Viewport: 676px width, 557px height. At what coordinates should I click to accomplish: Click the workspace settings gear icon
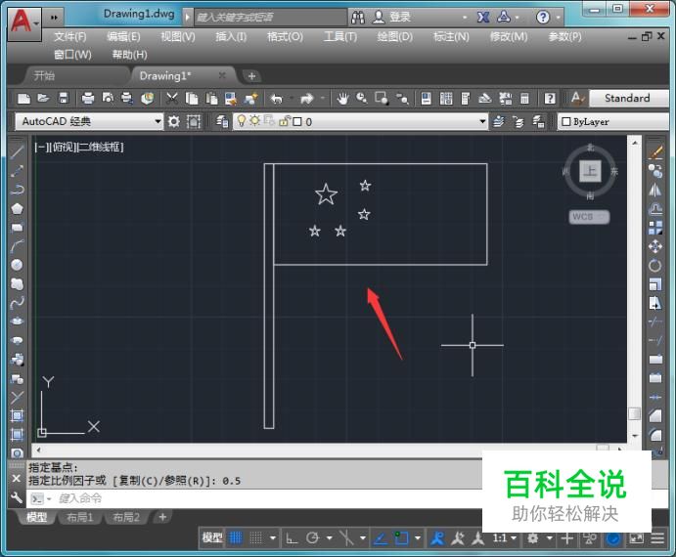[x=174, y=122]
